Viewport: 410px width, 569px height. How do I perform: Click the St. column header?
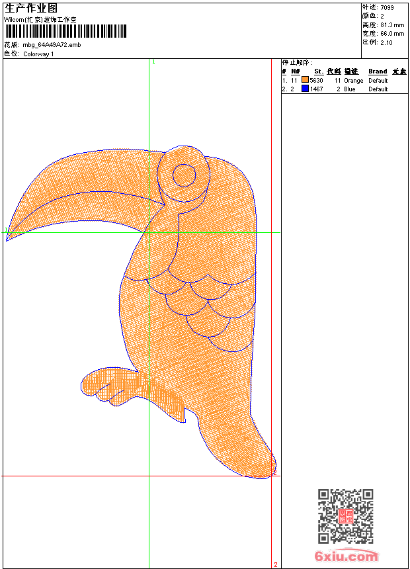point(319,71)
